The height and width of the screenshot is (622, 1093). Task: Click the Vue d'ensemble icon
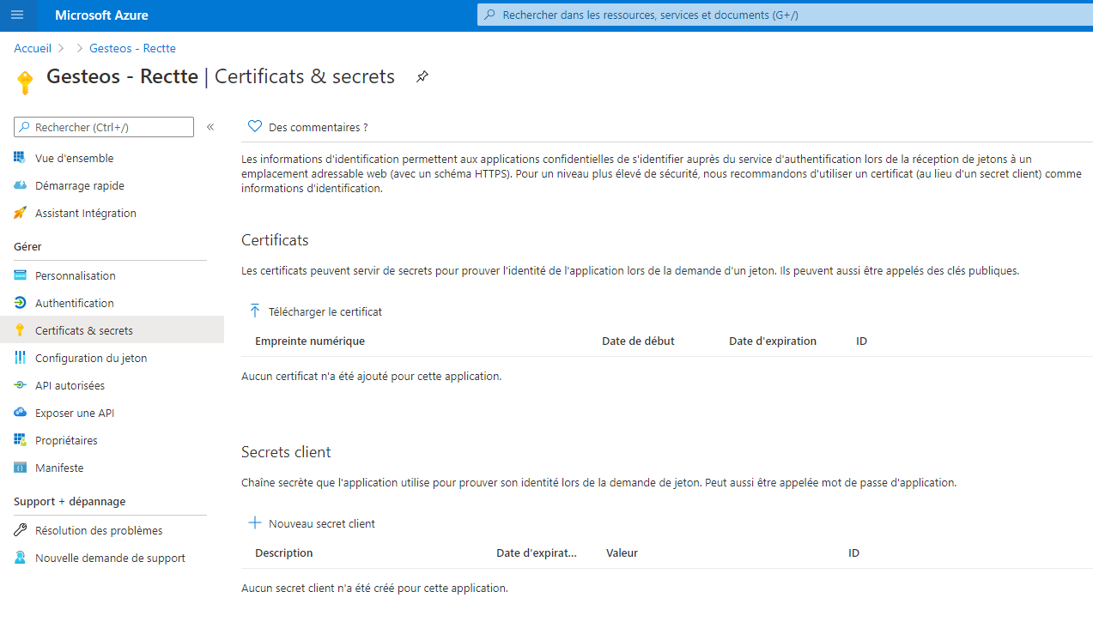[x=20, y=158]
